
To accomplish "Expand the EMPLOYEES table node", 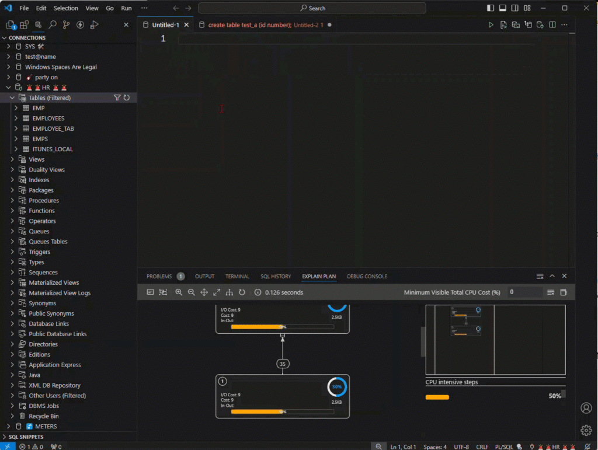I will pyautogui.click(x=16, y=118).
